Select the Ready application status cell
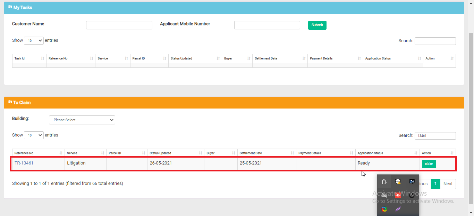 coord(388,163)
